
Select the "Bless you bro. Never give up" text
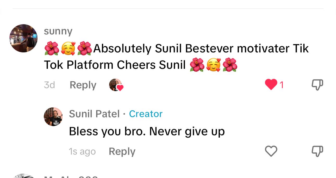(x=147, y=132)
